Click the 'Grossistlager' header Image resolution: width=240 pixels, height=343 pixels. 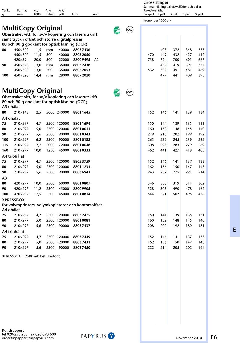(x=156, y=2)
